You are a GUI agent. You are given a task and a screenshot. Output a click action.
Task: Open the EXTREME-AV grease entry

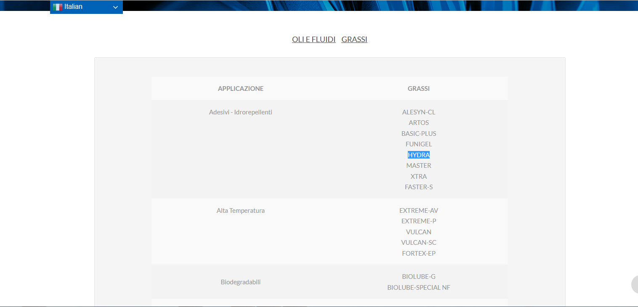click(x=419, y=211)
